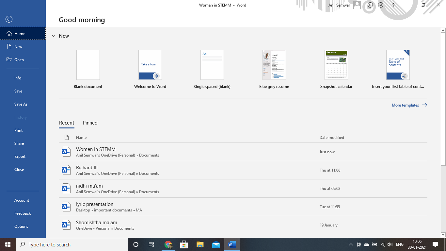Open the Shomishtha ma'am document name

click(97, 223)
